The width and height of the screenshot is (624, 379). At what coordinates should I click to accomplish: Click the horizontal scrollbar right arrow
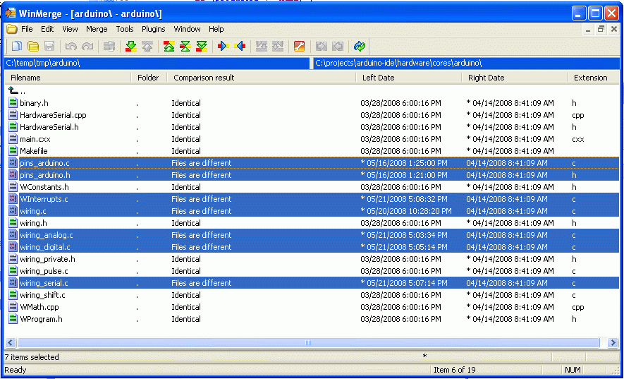(x=613, y=342)
